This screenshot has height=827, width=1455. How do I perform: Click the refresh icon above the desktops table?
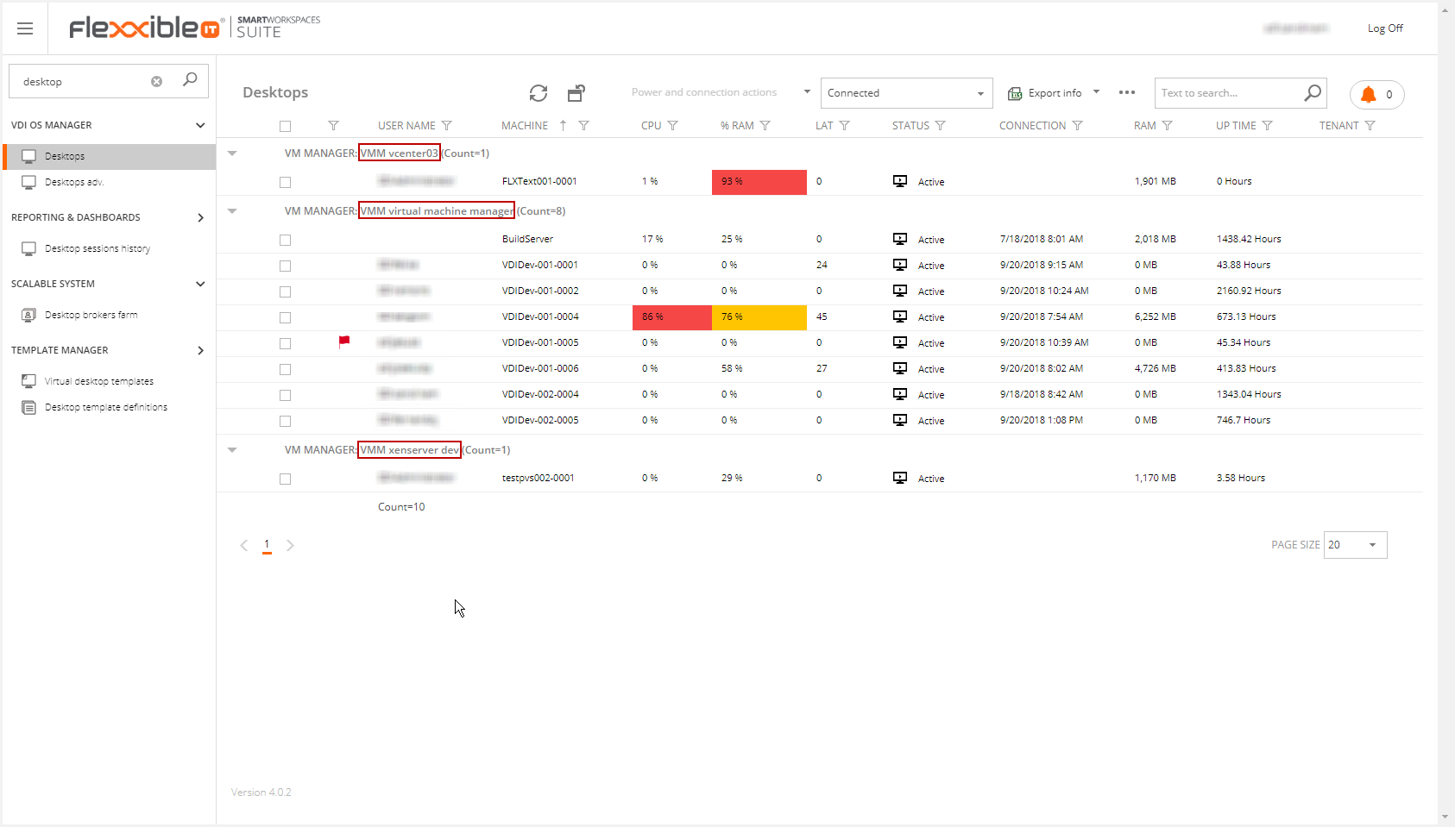[x=538, y=93]
